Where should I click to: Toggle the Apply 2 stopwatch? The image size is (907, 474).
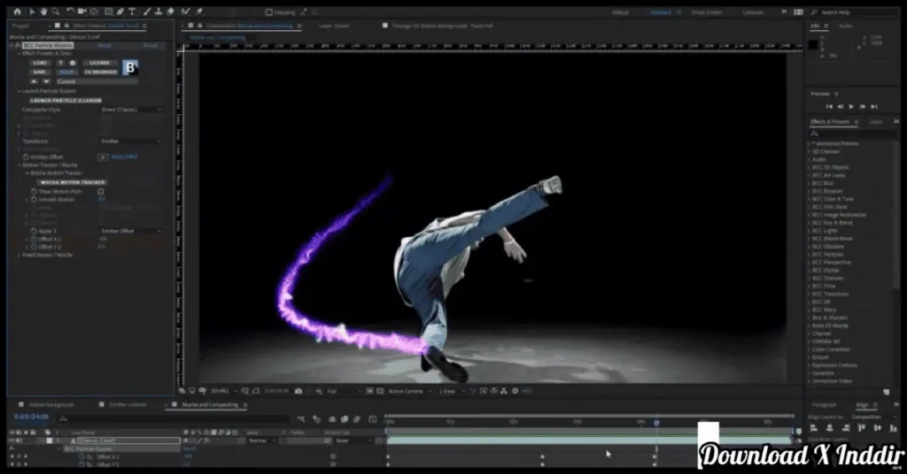tap(34, 231)
